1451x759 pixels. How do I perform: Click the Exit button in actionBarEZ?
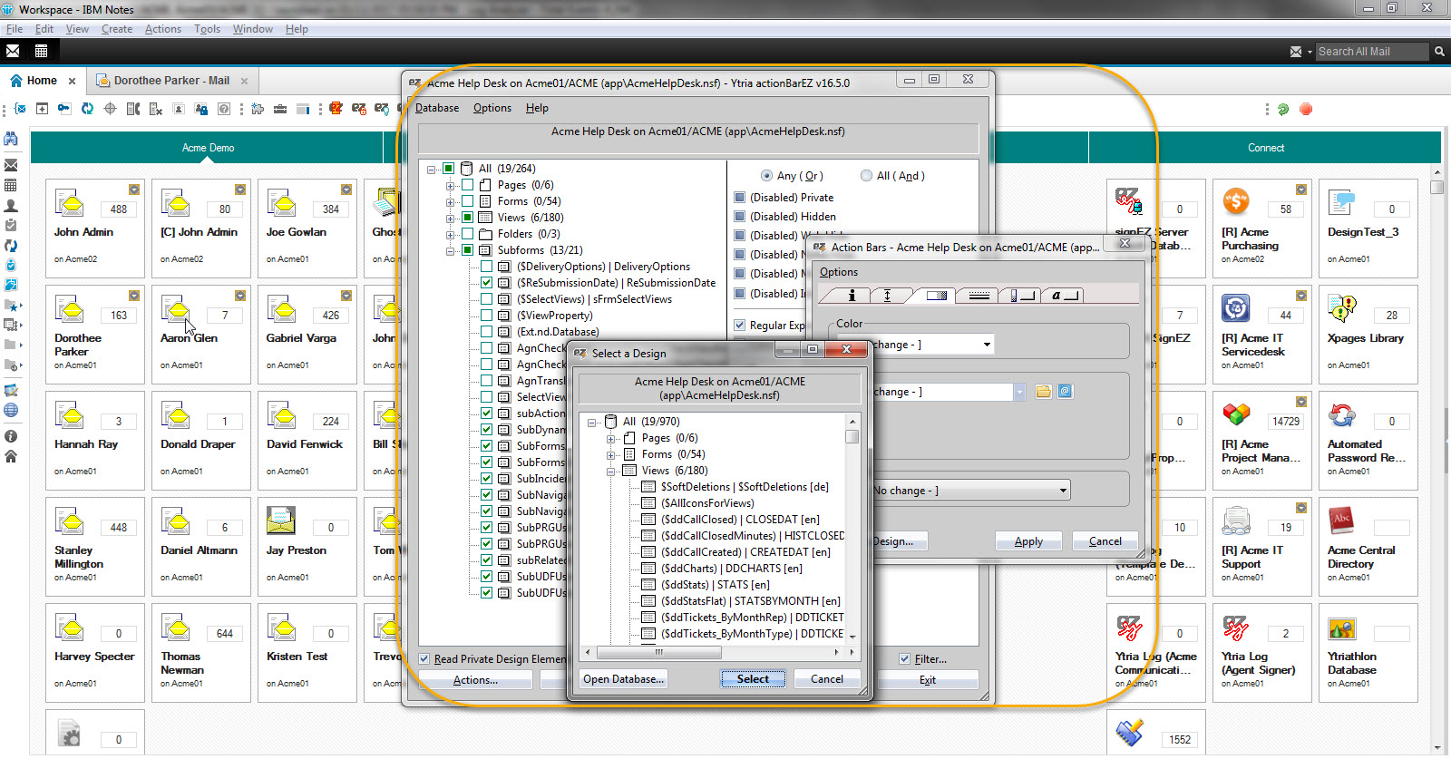point(928,680)
